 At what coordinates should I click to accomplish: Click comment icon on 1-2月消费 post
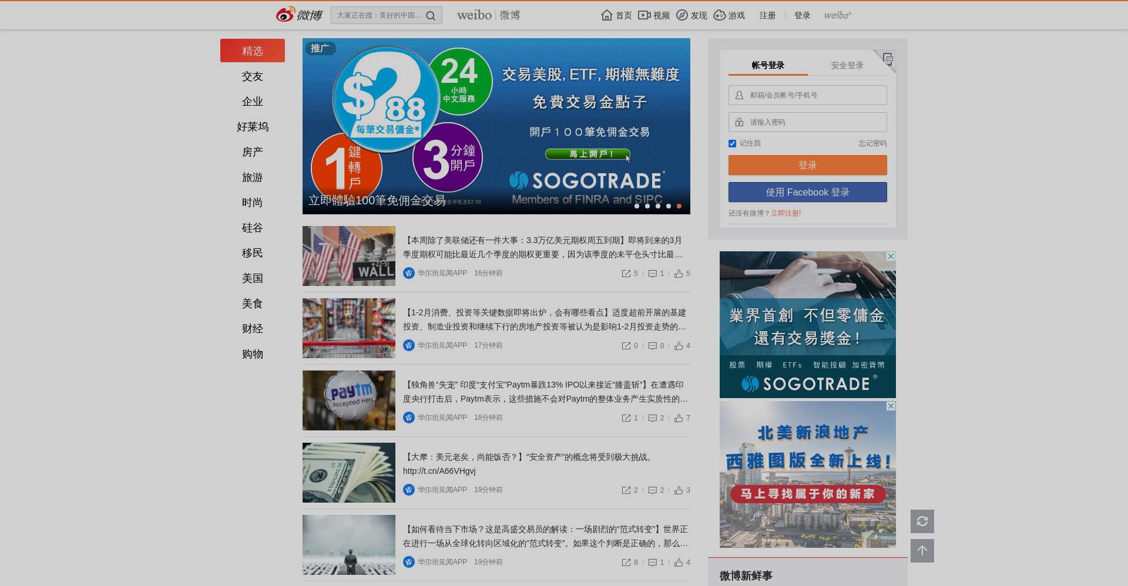[x=652, y=346]
